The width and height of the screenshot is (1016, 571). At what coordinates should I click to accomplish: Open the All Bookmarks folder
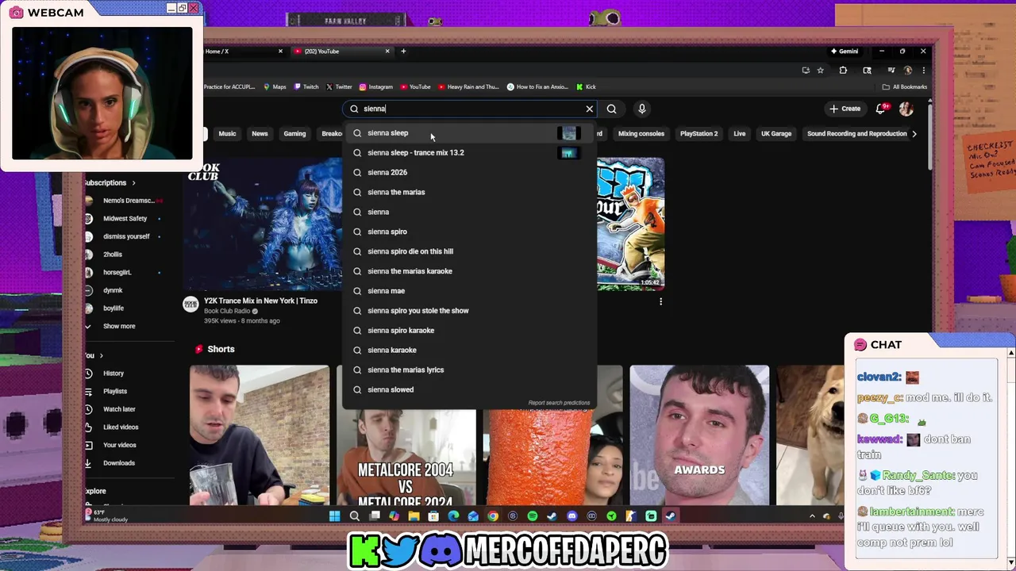coord(905,87)
